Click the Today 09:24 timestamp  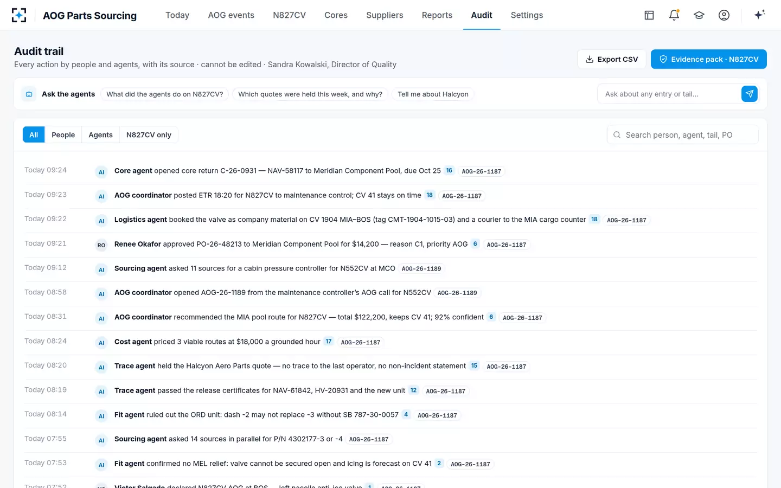[46, 170]
